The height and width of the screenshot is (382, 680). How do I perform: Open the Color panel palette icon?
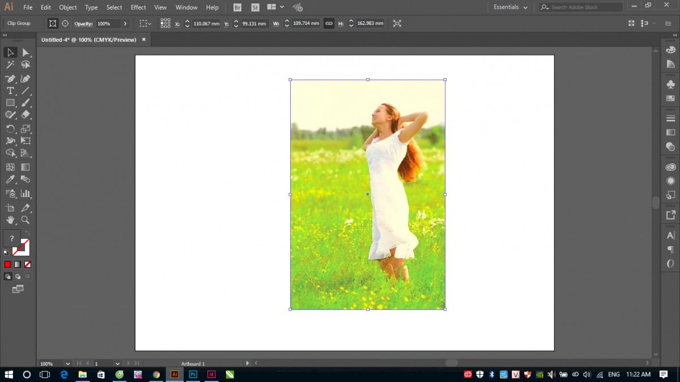coord(671,50)
